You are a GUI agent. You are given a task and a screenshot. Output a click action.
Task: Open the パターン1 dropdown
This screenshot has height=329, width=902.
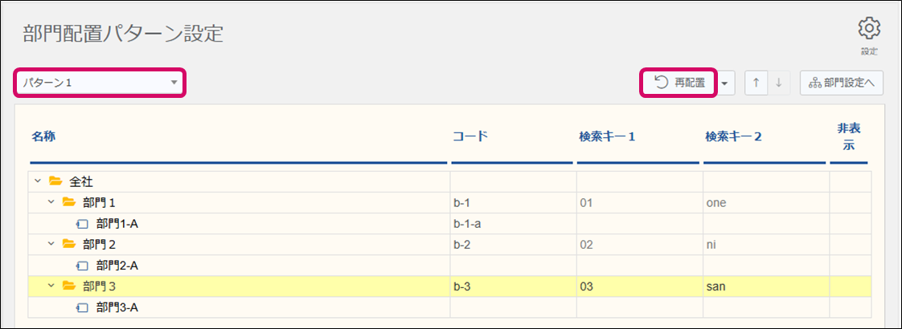(x=100, y=83)
